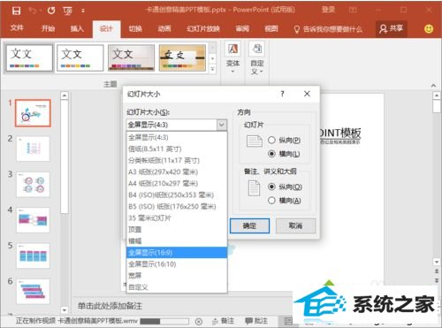Screen dimensions: 442x328
Task: Click the slide size combo box arrow
Action: tap(222, 125)
